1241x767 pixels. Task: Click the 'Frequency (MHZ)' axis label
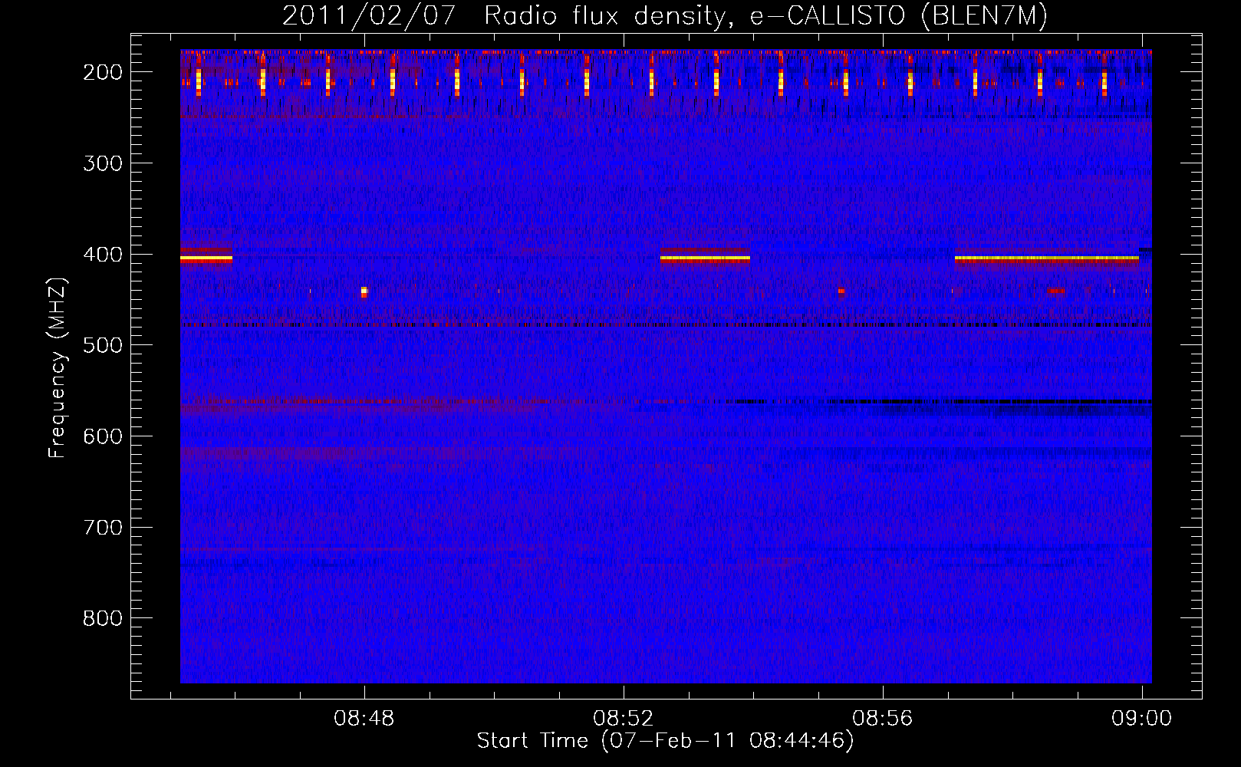[58, 368]
